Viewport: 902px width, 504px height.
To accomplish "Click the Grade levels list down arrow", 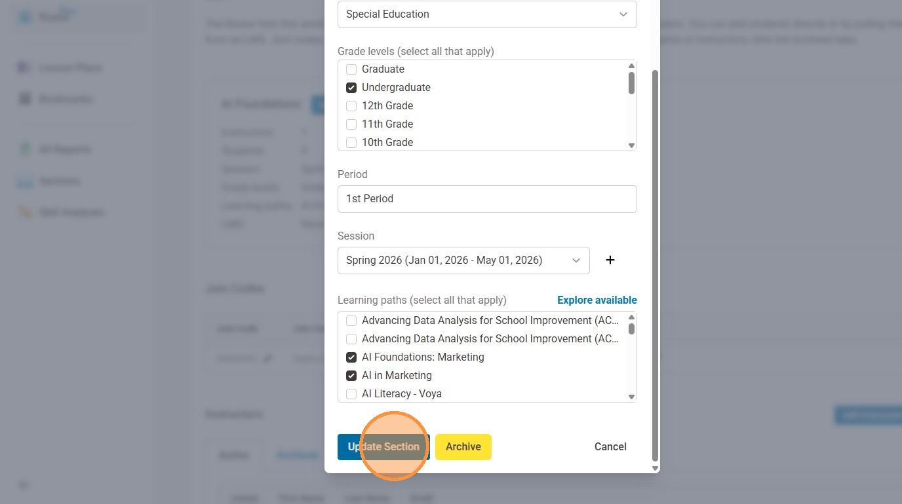I will click(x=631, y=145).
